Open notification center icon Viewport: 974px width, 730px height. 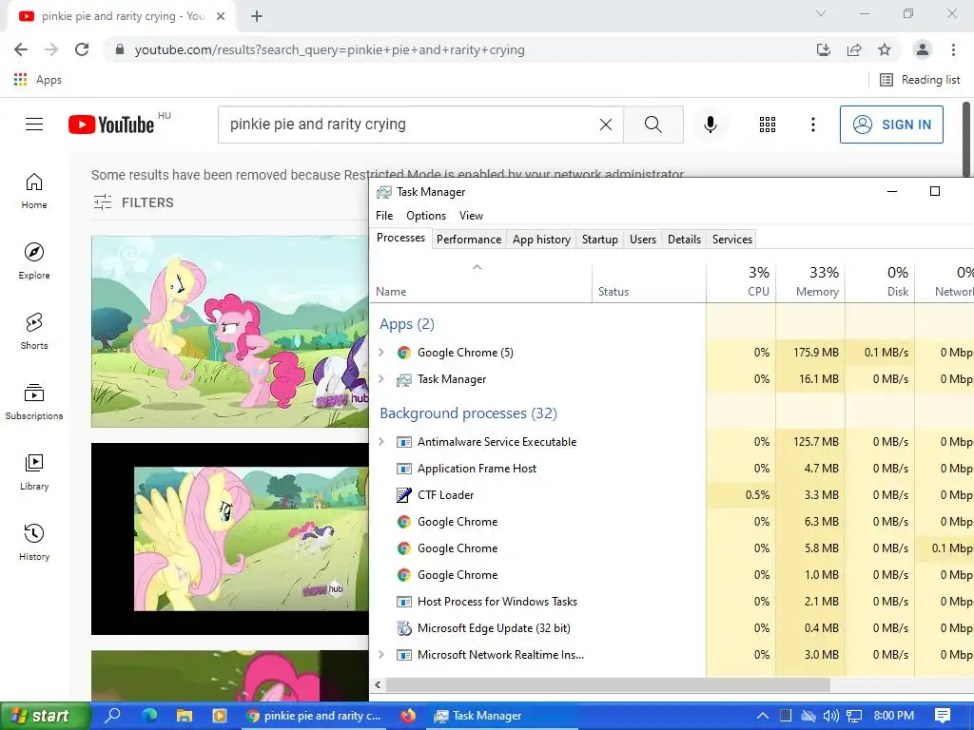click(x=943, y=716)
